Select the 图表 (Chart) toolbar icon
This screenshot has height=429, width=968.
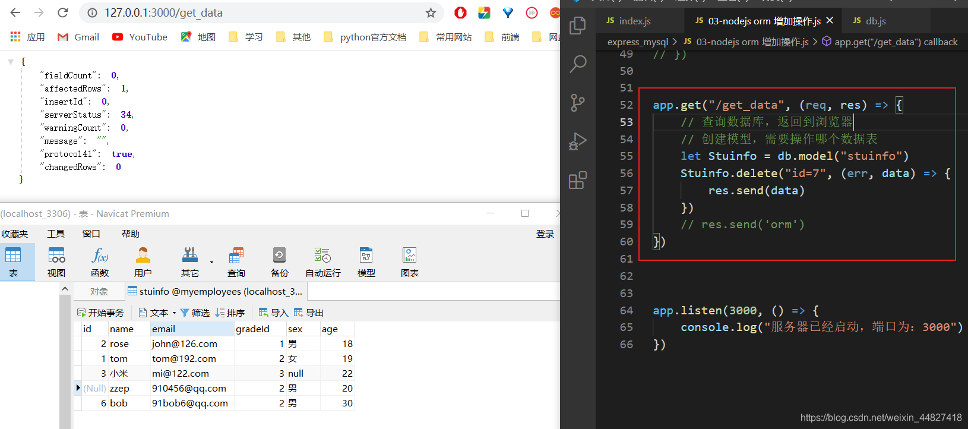pos(410,262)
